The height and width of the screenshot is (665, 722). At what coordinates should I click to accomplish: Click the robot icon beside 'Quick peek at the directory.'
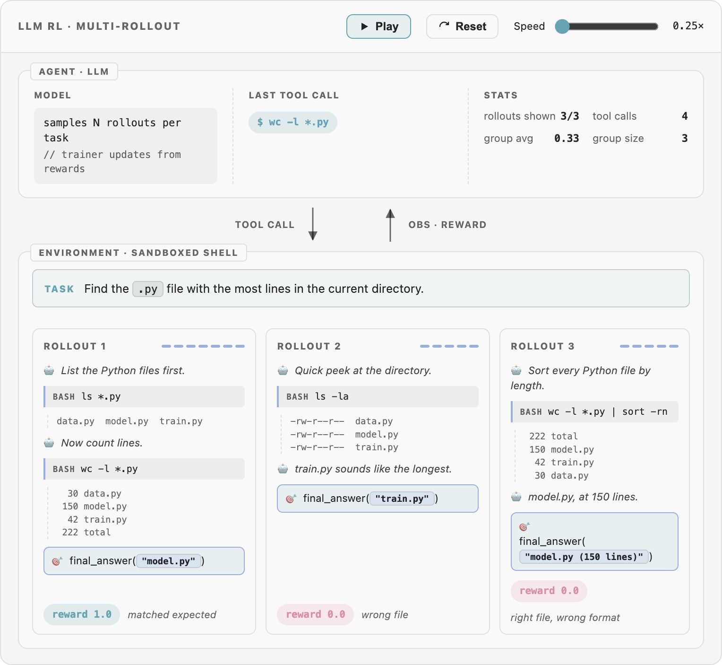[283, 370]
